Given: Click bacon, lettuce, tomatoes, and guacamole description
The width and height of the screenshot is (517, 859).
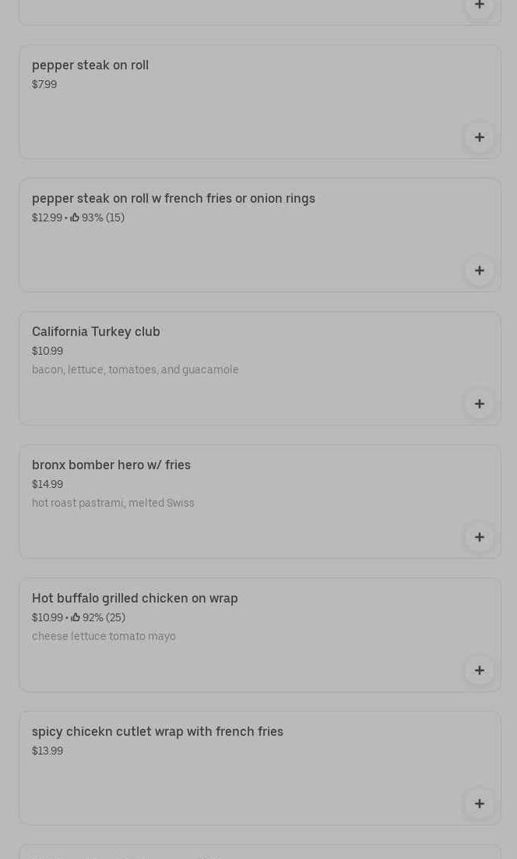Looking at the screenshot, I should (x=135, y=369).
